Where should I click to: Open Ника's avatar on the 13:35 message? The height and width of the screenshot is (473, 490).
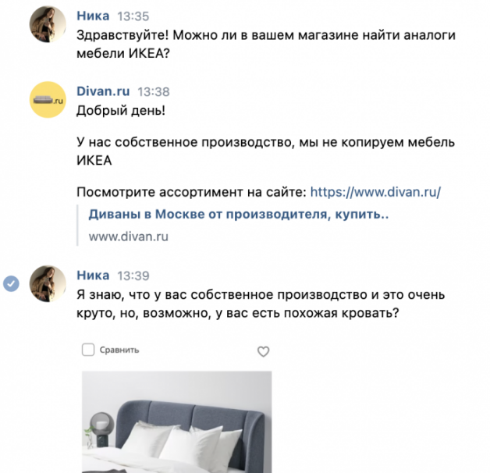[x=48, y=24]
